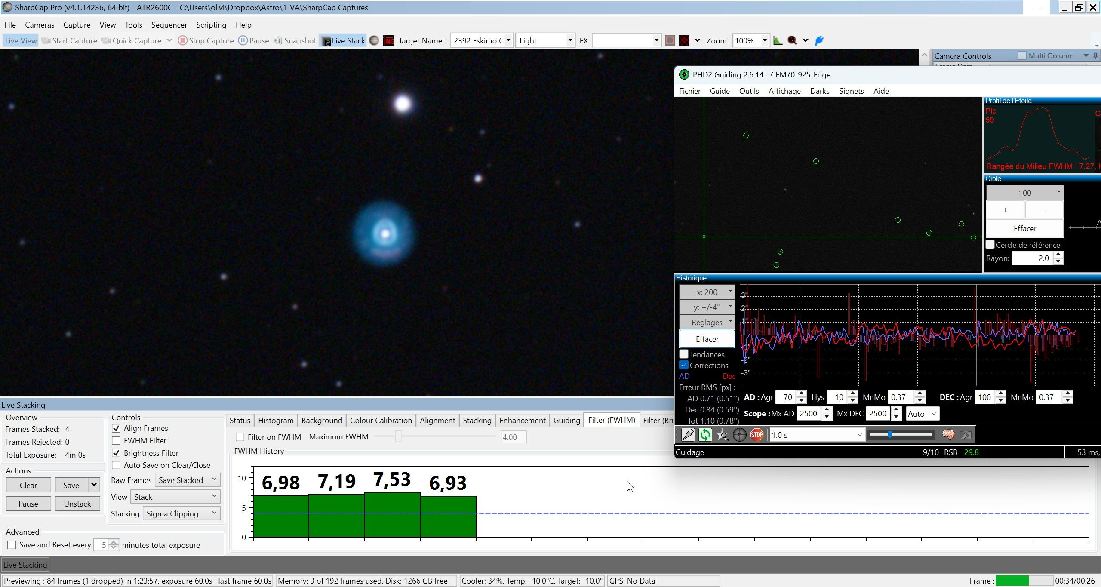This screenshot has height=587, width=1101.
Task: Enable Filter on FWHM checkbox
Action: click(240, 437)
